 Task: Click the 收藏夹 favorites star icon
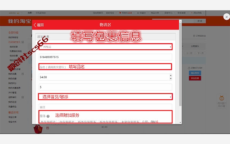(138, 13)
